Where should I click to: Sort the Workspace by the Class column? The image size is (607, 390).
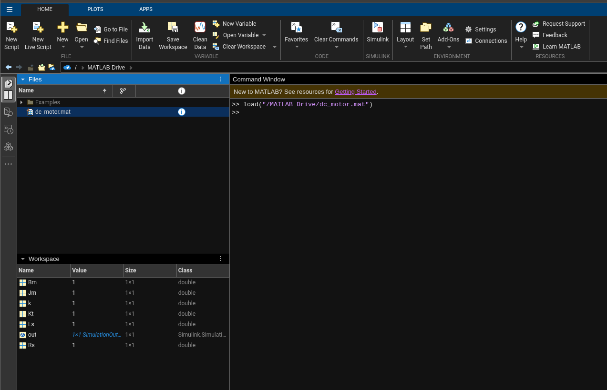tap(203, 270)
